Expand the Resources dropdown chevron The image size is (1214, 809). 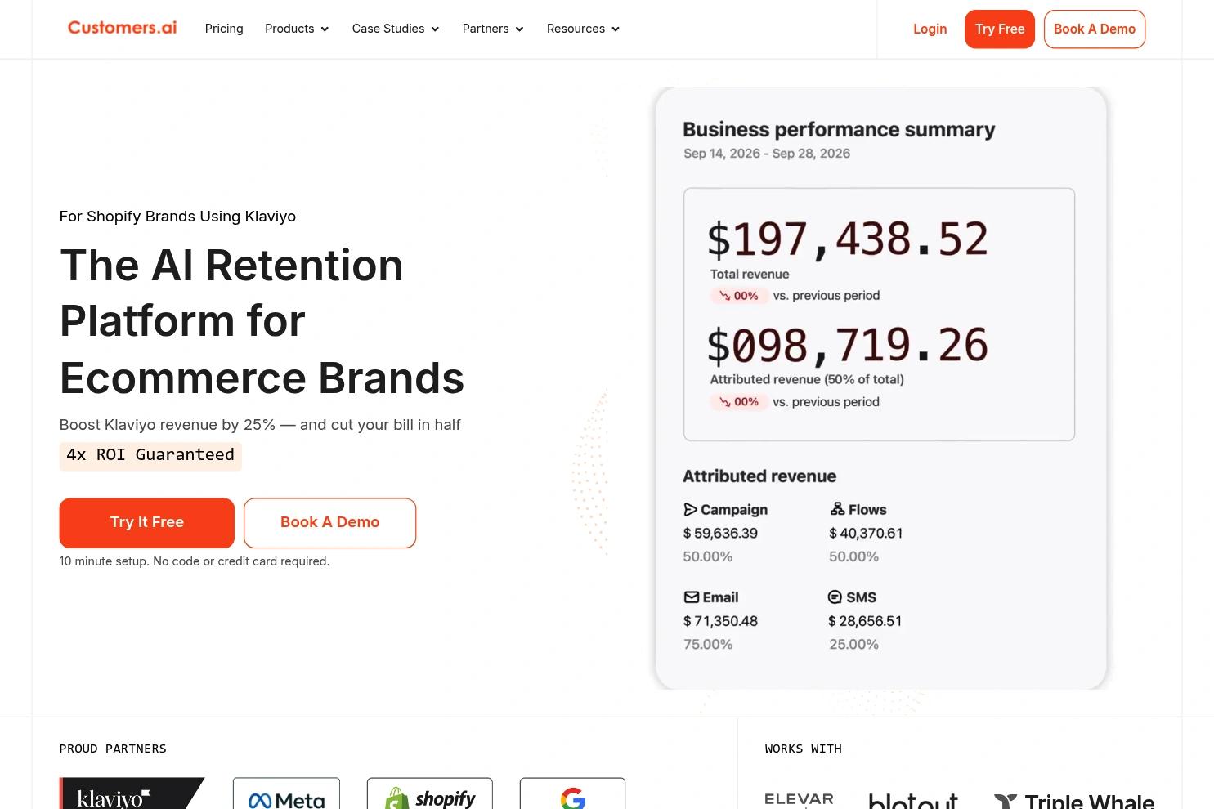[616, 29]
